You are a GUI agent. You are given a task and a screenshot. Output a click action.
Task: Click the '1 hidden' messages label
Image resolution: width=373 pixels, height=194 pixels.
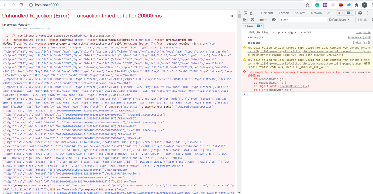[x=363, y=20]
